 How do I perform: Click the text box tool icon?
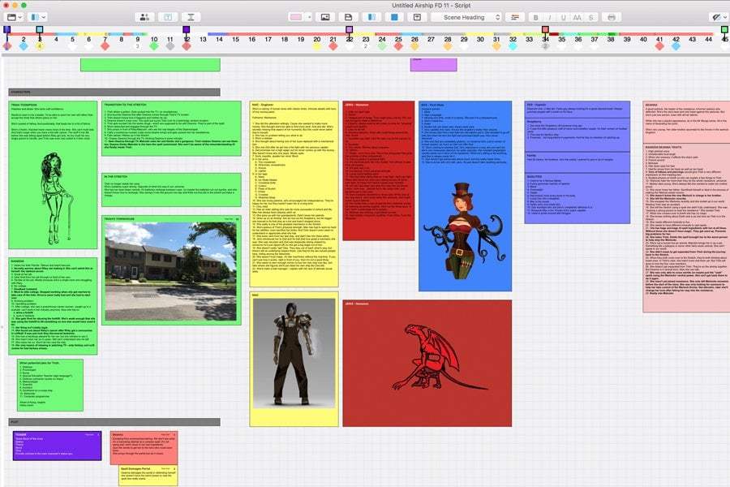click(x=168, y=16)
